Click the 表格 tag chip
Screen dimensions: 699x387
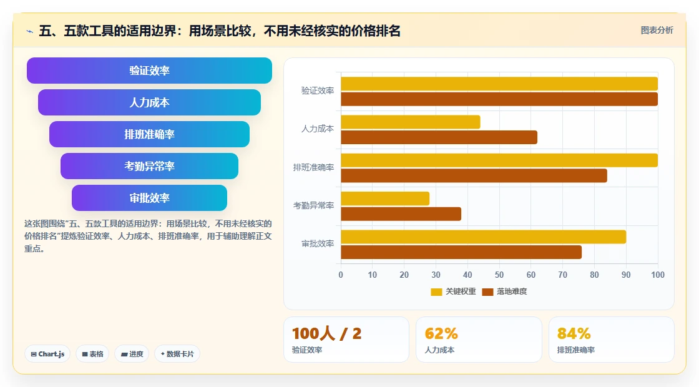[92, 354]
